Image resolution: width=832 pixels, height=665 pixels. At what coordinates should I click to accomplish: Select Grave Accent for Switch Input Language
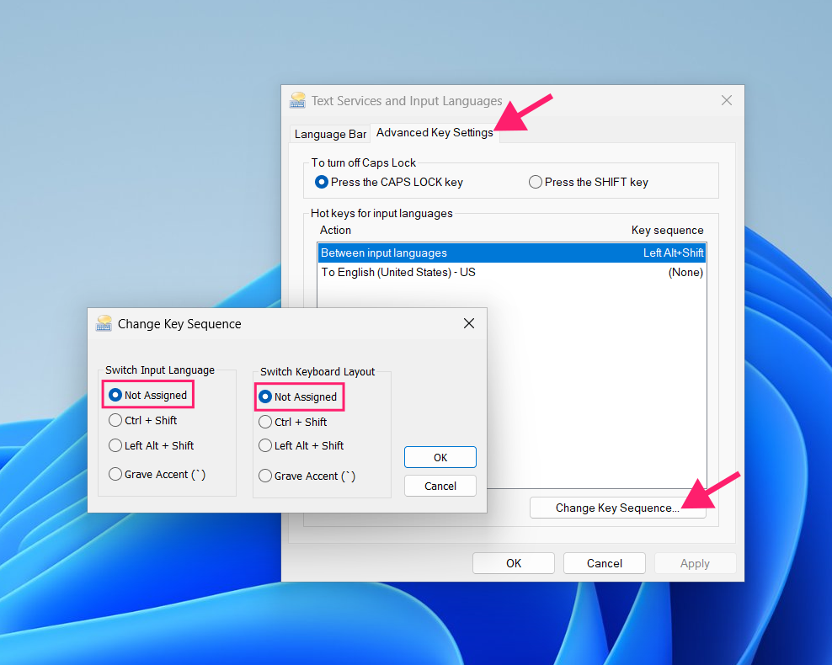(x=157, y=474)
